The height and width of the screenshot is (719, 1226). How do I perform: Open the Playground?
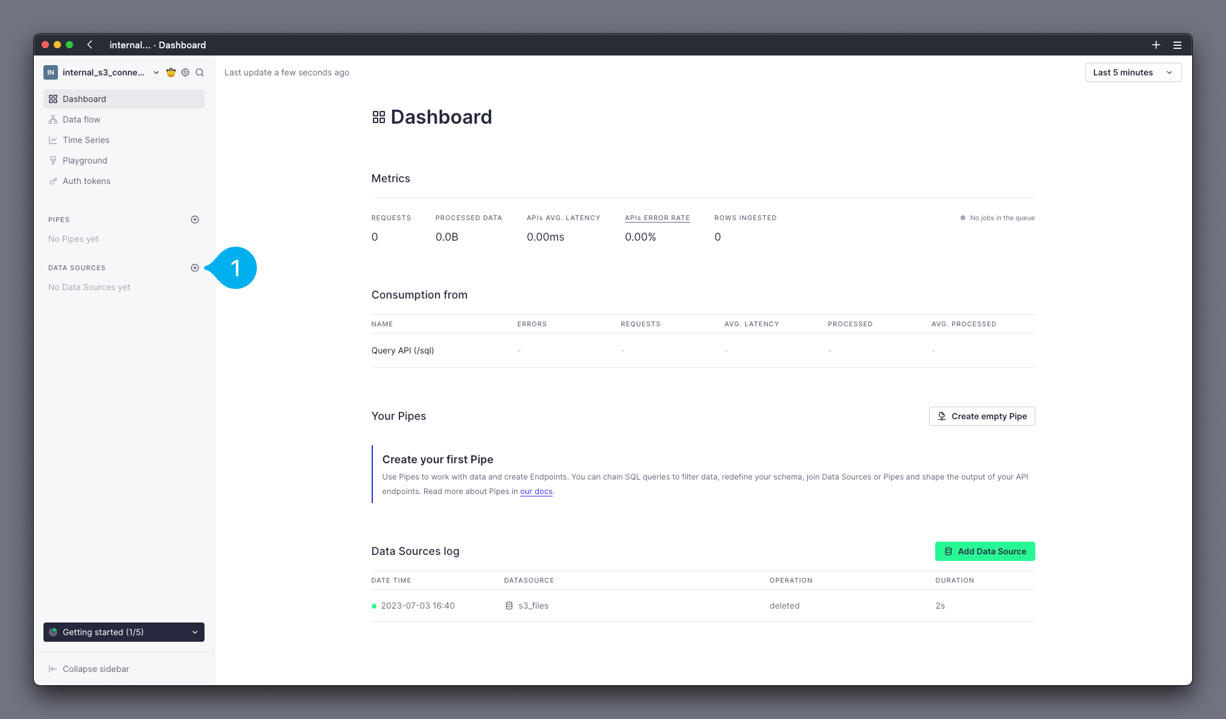coord(124,160)
